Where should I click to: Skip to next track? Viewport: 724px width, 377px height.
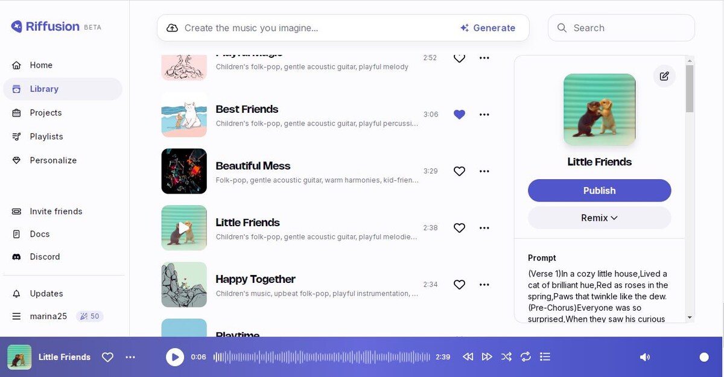tap(487, 357)
